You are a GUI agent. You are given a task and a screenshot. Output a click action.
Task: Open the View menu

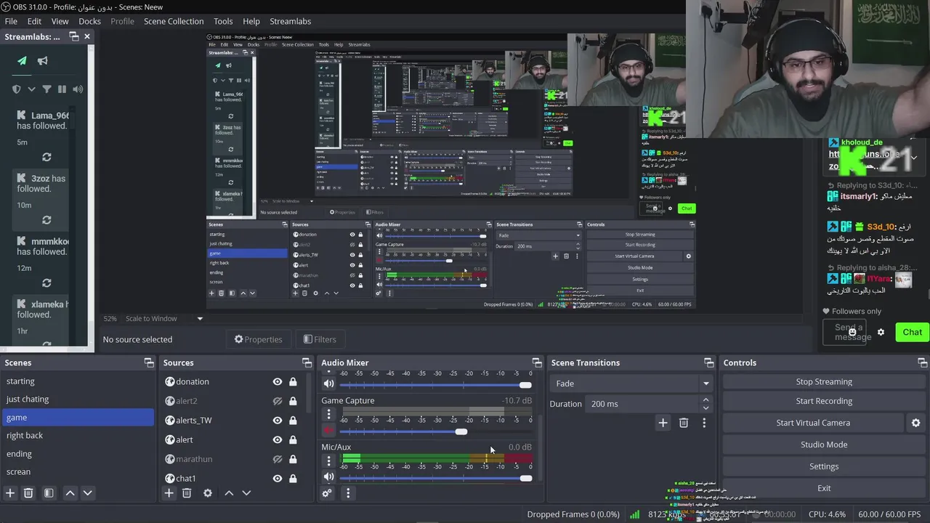60,21
